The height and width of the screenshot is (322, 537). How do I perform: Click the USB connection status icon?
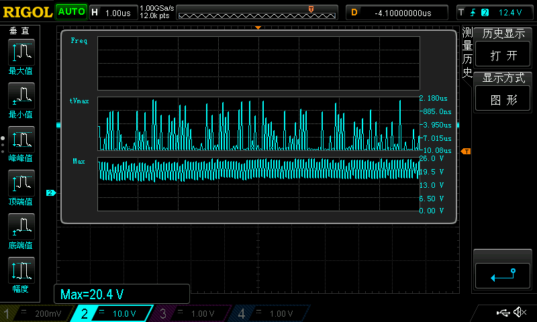point(503,312)
